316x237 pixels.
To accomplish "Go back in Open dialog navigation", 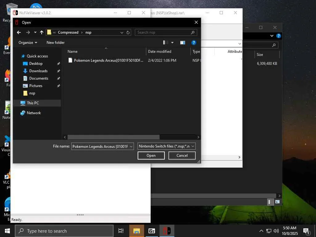I will click(19, 32).
